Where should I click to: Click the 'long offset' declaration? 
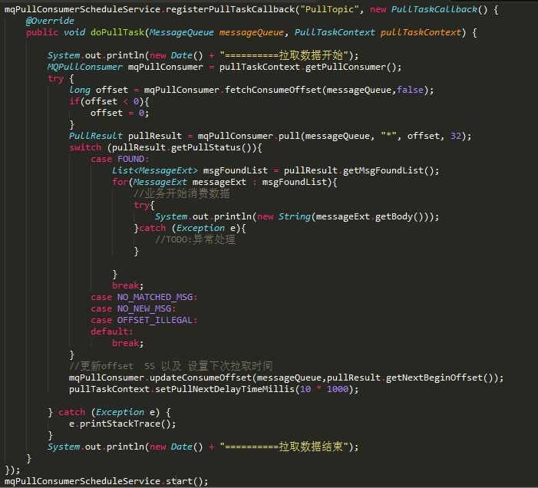tap(98, 90)
